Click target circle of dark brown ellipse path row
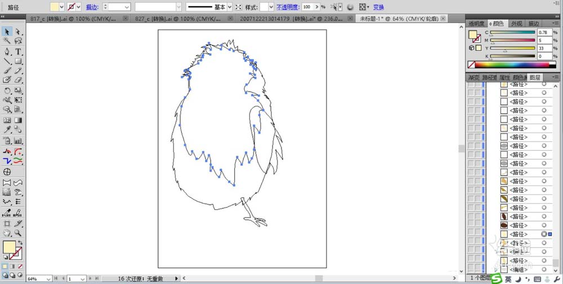563x284 pixels. point(544,226)
